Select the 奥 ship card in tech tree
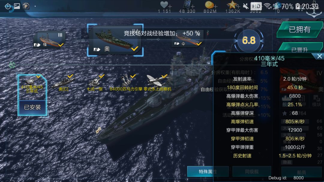 115,40
